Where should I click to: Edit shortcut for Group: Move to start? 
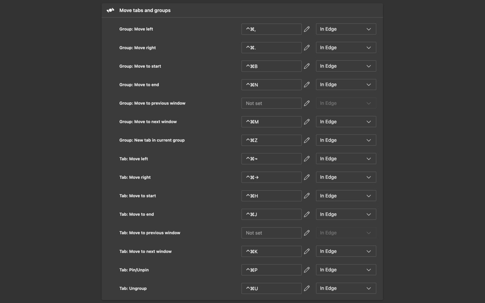pos(307,66)
